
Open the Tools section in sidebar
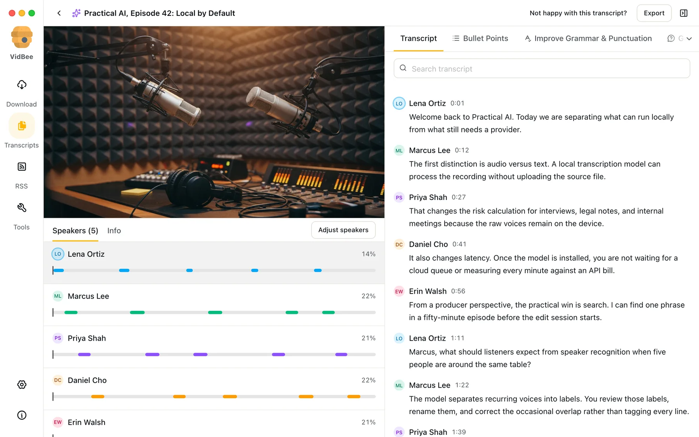pos(22,216)
